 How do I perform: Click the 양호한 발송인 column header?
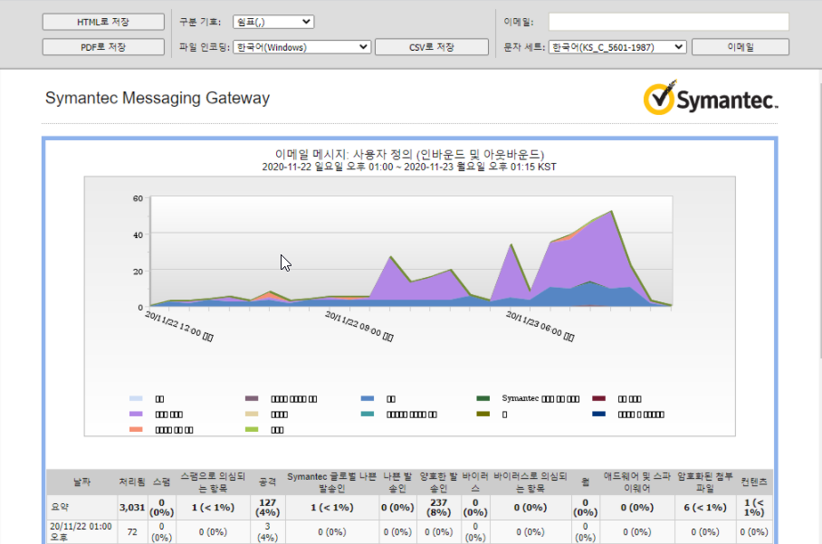click(438, 482)
